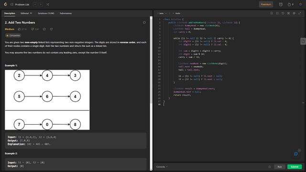
Task: Open the Companies tag
Action: (x=13, y=35)
